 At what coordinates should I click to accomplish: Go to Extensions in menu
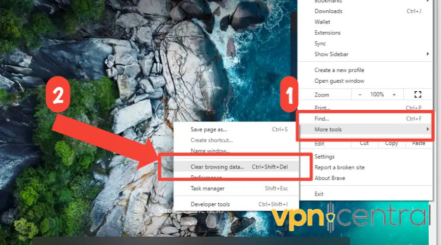(x=327, y=33)
